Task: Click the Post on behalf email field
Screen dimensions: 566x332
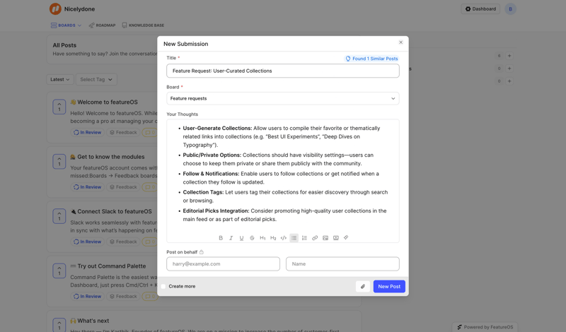Action: (223, 264)
